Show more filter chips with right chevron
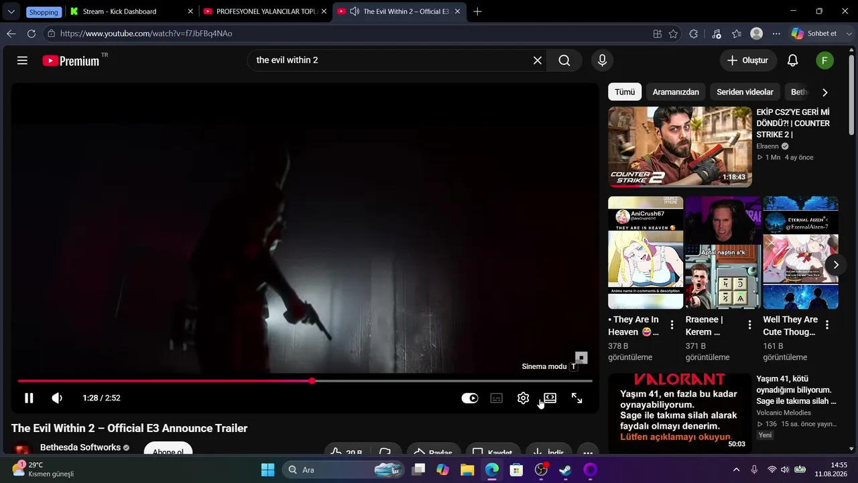 [x=824, y=92]
